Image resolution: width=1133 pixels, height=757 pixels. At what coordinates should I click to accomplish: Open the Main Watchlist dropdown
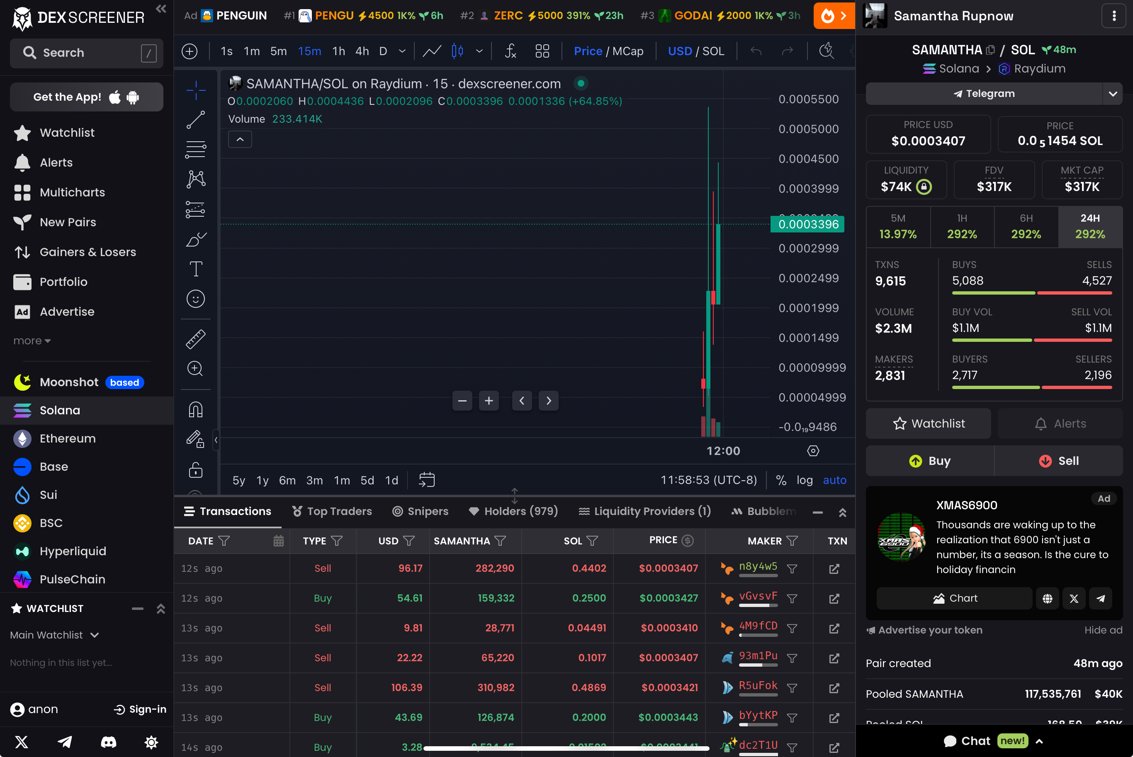click(55, 635)
